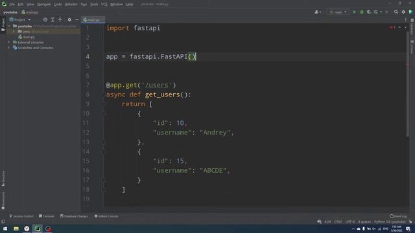Open the editor tabs more options menu
Image resolution: width=415 pixels, height=233 pixels.
(405, 20)
